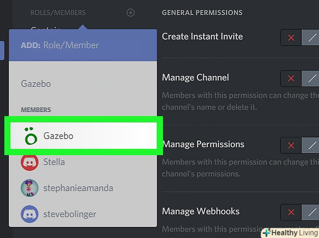Deny Manage Webhooks with red X
Viewport: 319px width, 238px height.
click(x=291, y=213)
